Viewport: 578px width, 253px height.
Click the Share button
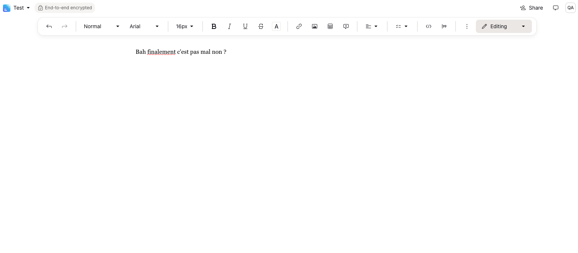(531, 8)
